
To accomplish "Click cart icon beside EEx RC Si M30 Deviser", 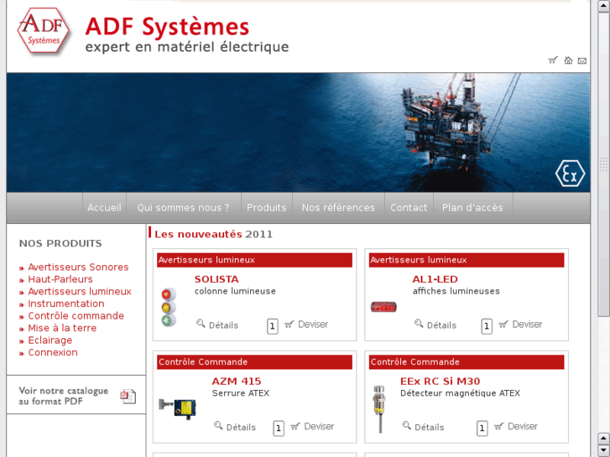I will (498, 426).
